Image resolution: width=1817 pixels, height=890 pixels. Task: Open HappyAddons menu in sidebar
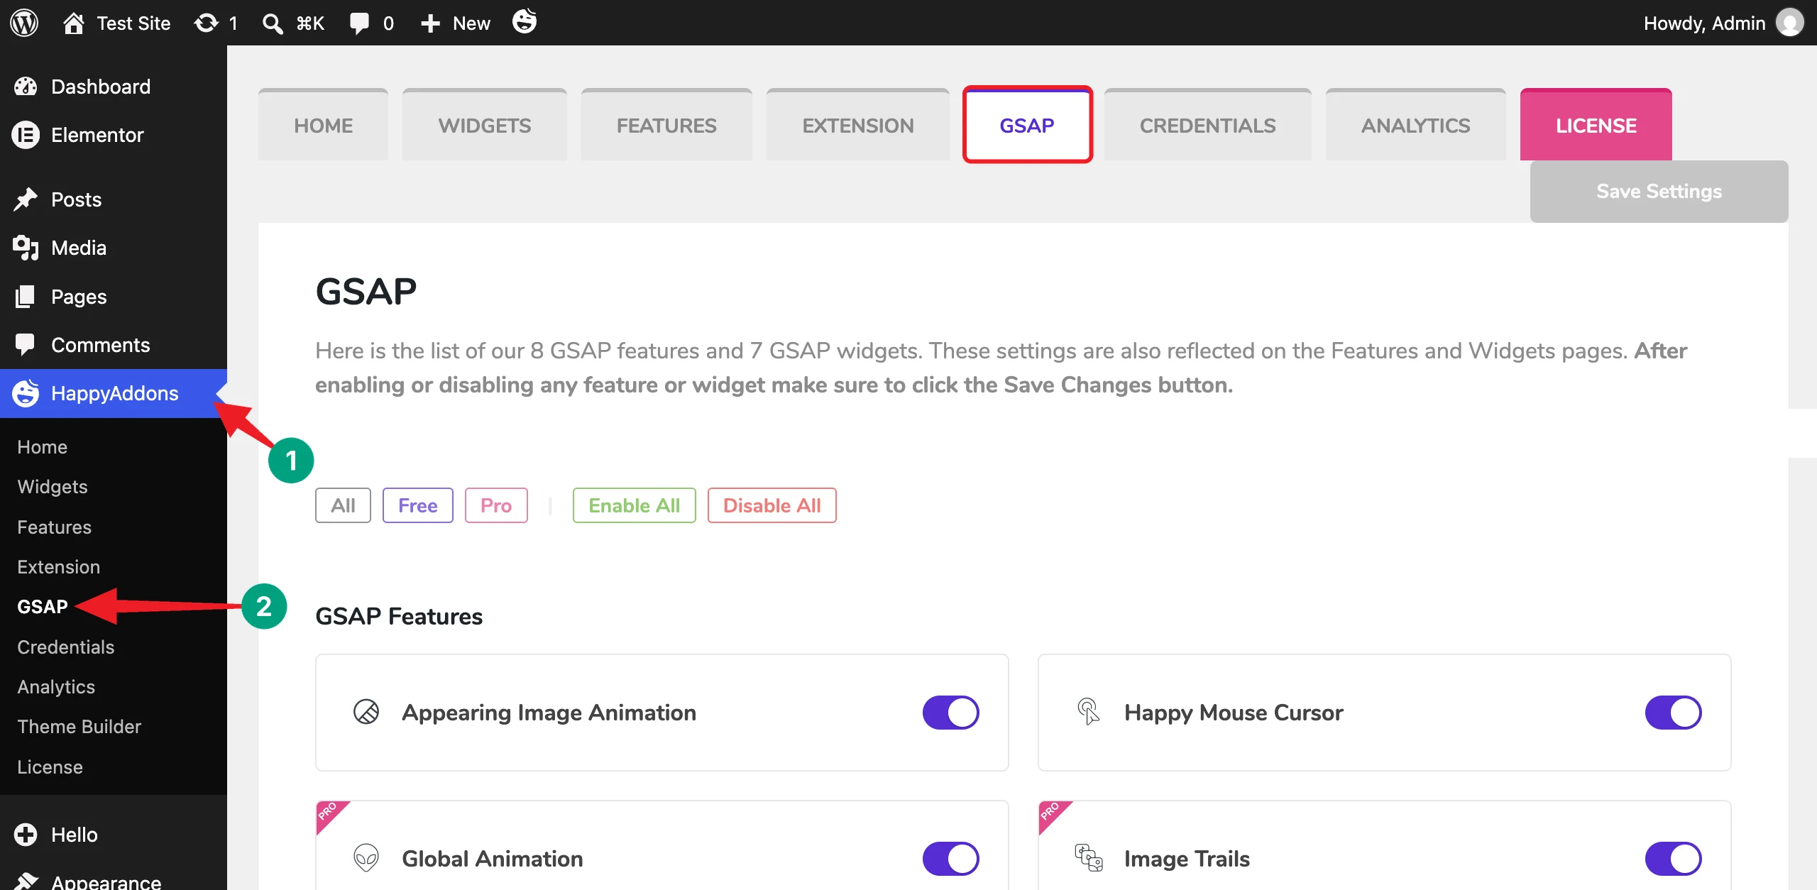pos(114,393)
